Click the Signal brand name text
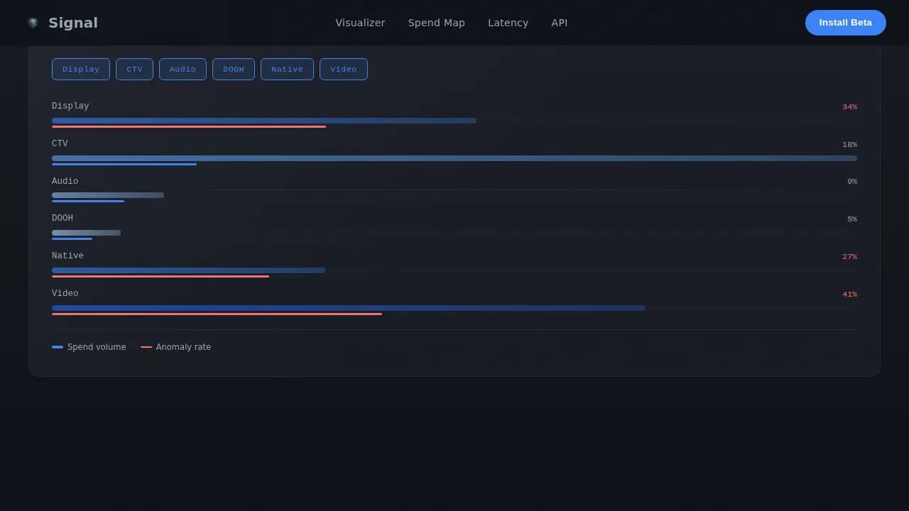909x511 pixels. click(73, 23)
